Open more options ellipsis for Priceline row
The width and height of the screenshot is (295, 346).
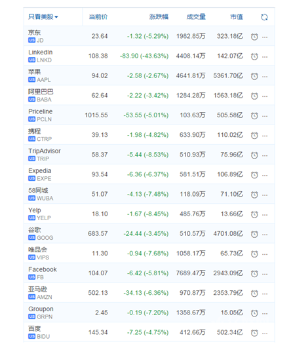point(265,116)
